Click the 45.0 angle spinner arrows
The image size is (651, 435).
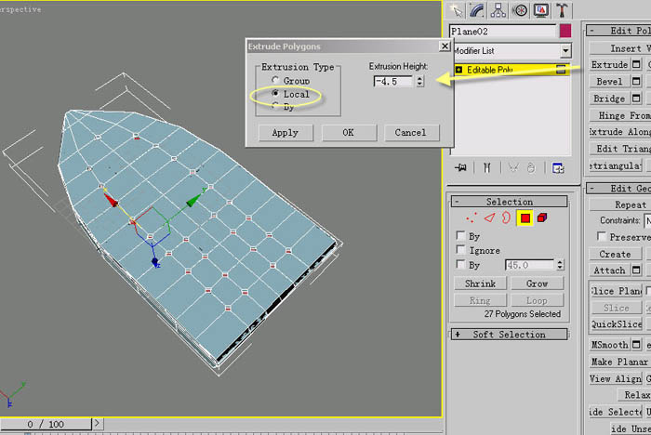point(560,265)
